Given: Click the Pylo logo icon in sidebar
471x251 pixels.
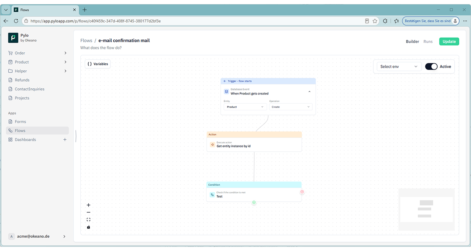Looking at the screenshot, I should pyautogui.click(x=13, y=38).
